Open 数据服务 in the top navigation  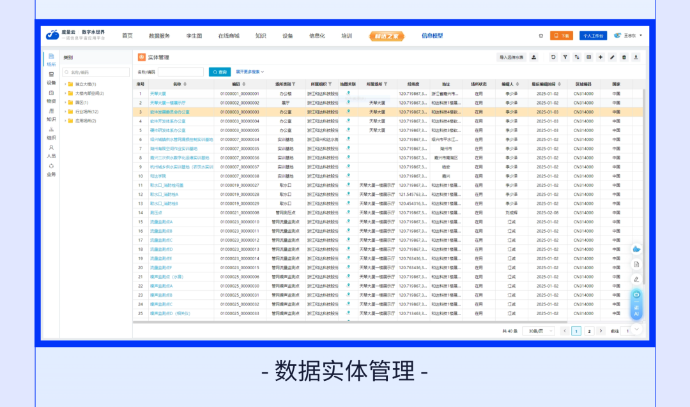tap(159, 36)
